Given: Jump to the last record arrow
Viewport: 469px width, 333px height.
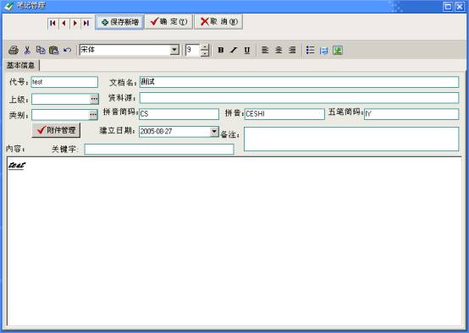Looking at the screenshot, I should [x=86, y=23].
